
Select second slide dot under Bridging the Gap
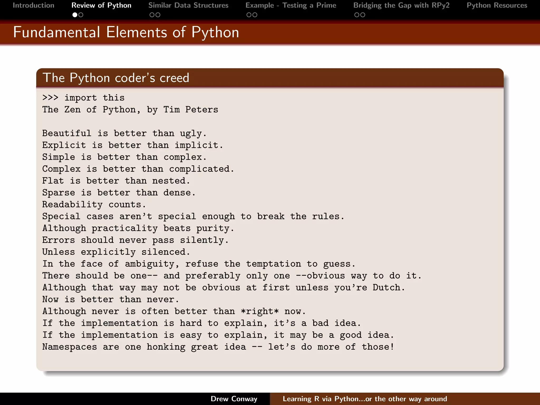click(x=363, y=15)
